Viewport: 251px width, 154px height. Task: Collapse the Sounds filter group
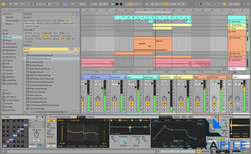click(x=28, y=17)
